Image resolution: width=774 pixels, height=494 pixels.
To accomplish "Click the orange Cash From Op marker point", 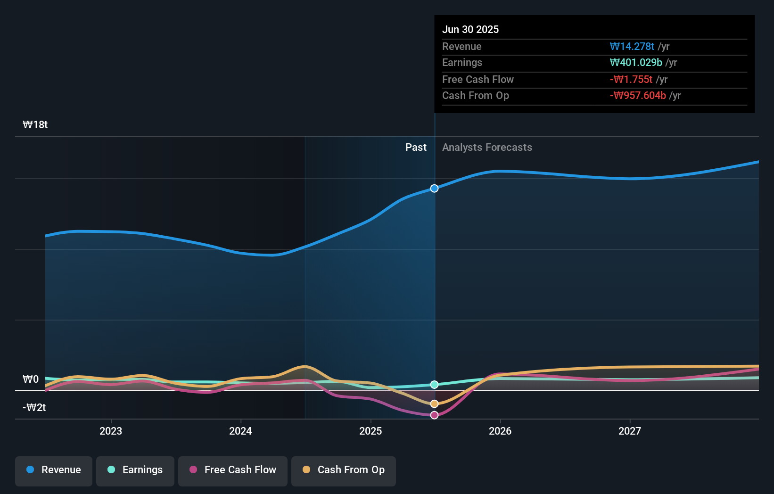I will click(434, 403).
